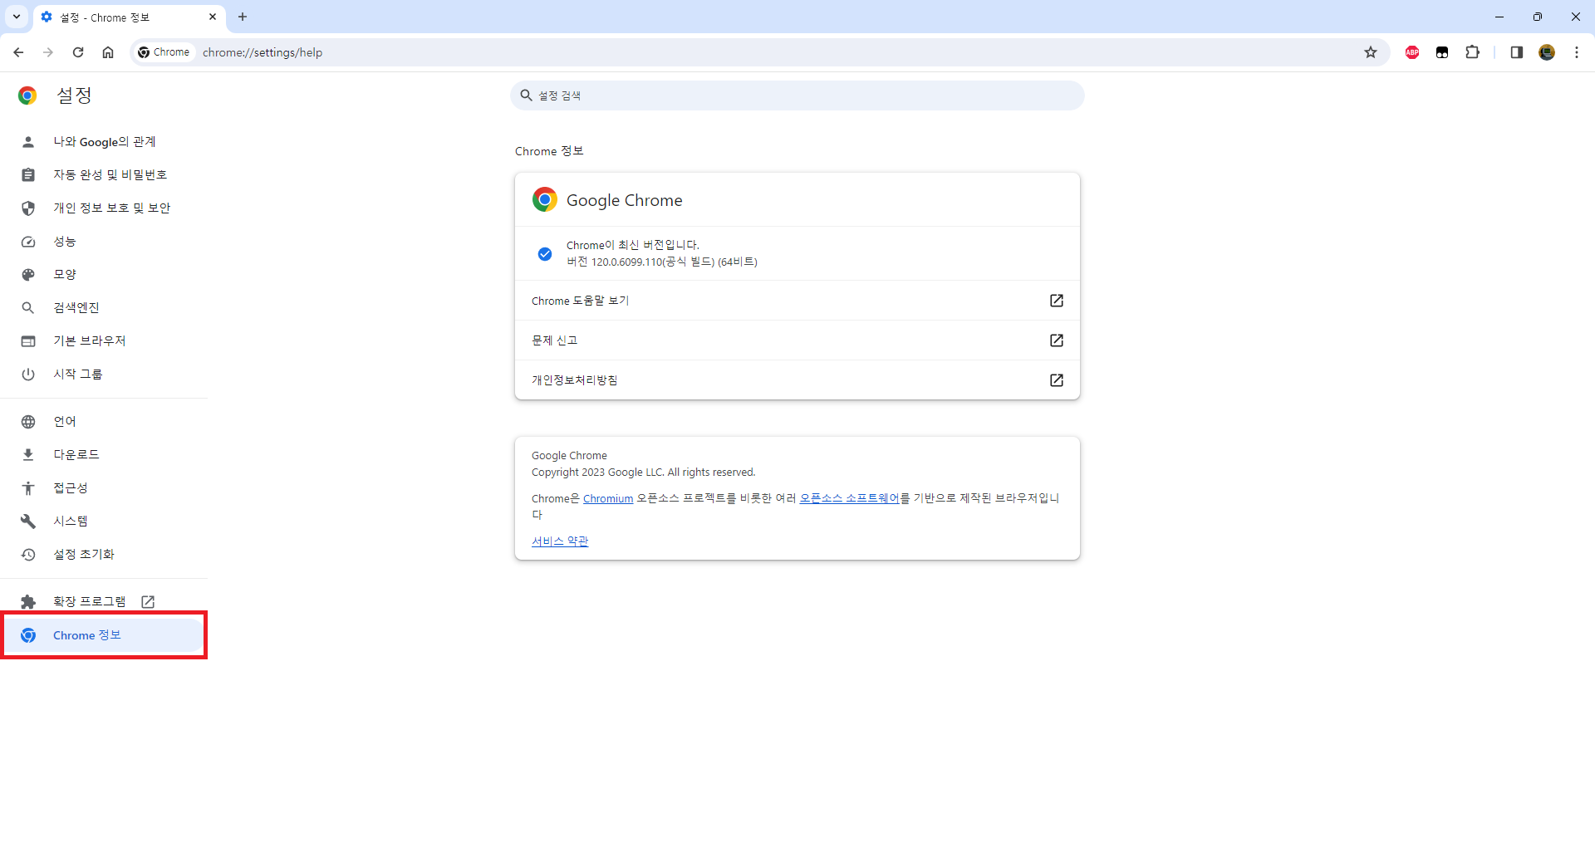Click the external link icon on 개인정보처리방침 row
This screenshot has width=1595, height=857.
point(1057,380)
